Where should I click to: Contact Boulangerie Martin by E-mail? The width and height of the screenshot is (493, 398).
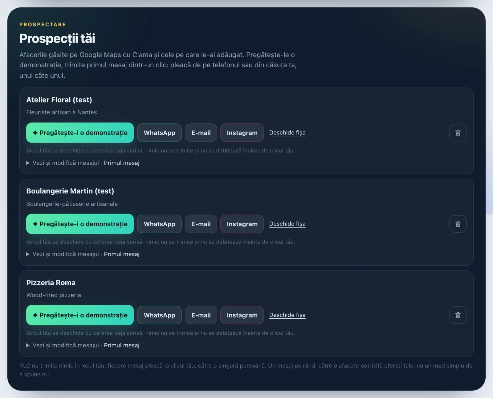[x=201, y=224]
